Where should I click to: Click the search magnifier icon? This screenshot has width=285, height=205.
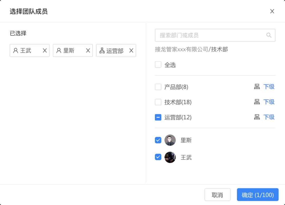click(x=269, y=35)
